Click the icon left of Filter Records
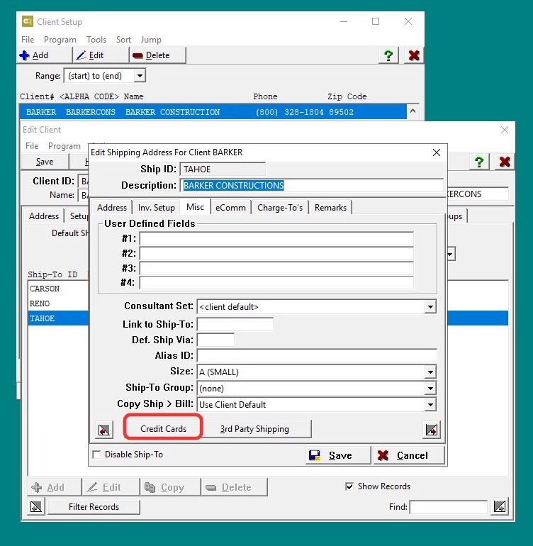The width and height of the screenshot is (533, 546). coord(36,507)
